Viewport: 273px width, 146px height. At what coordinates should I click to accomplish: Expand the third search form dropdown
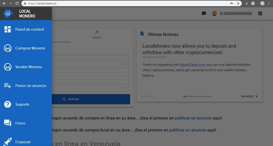[x=125, y=88]
